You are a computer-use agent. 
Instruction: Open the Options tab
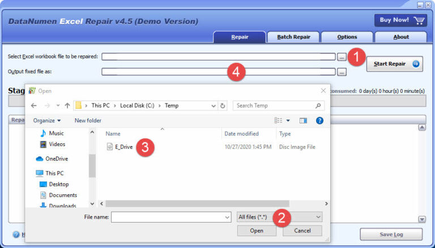click(x=347, y=37)
